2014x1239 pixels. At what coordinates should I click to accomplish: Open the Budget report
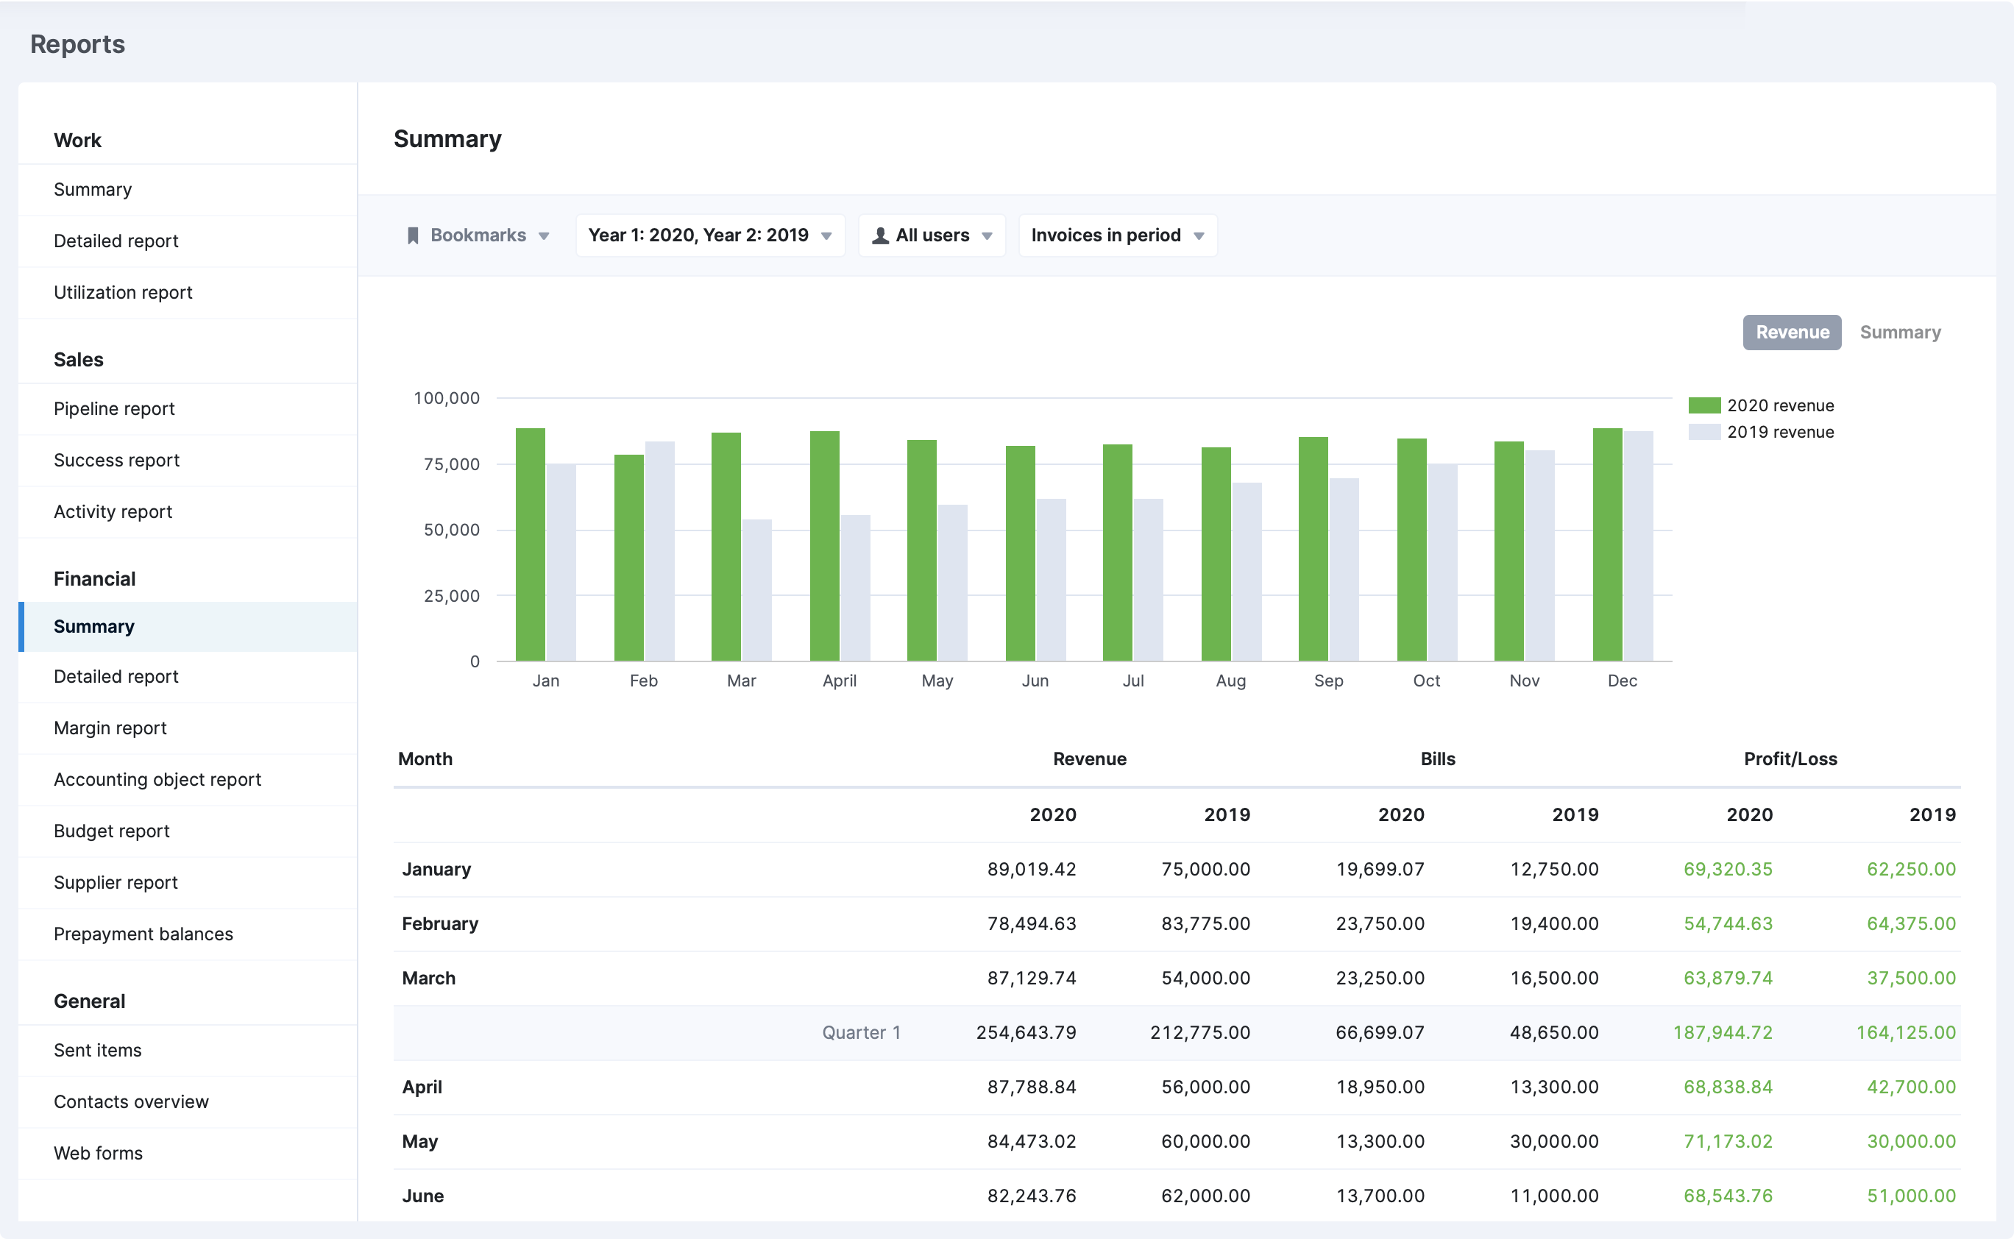(188, 831)
